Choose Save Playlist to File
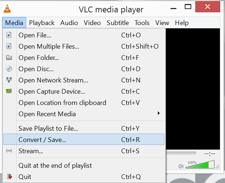 [48, 129]
